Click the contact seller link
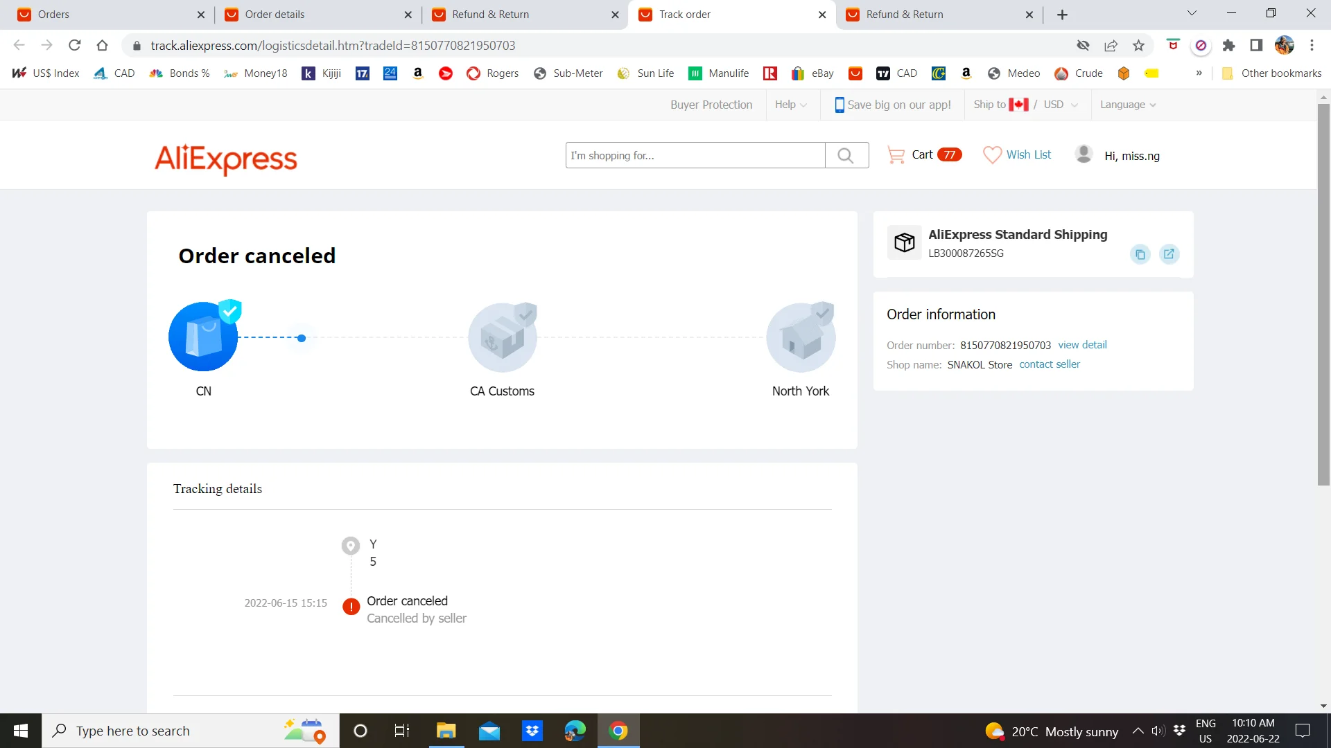Screen dimensions: 1331x748 click(x=1049, y=364)
